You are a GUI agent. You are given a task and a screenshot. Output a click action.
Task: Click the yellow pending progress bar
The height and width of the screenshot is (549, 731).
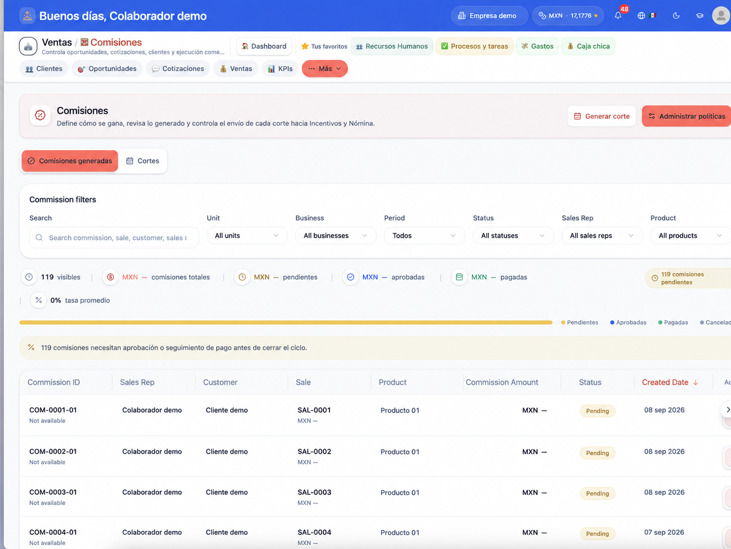coord(286,322)
